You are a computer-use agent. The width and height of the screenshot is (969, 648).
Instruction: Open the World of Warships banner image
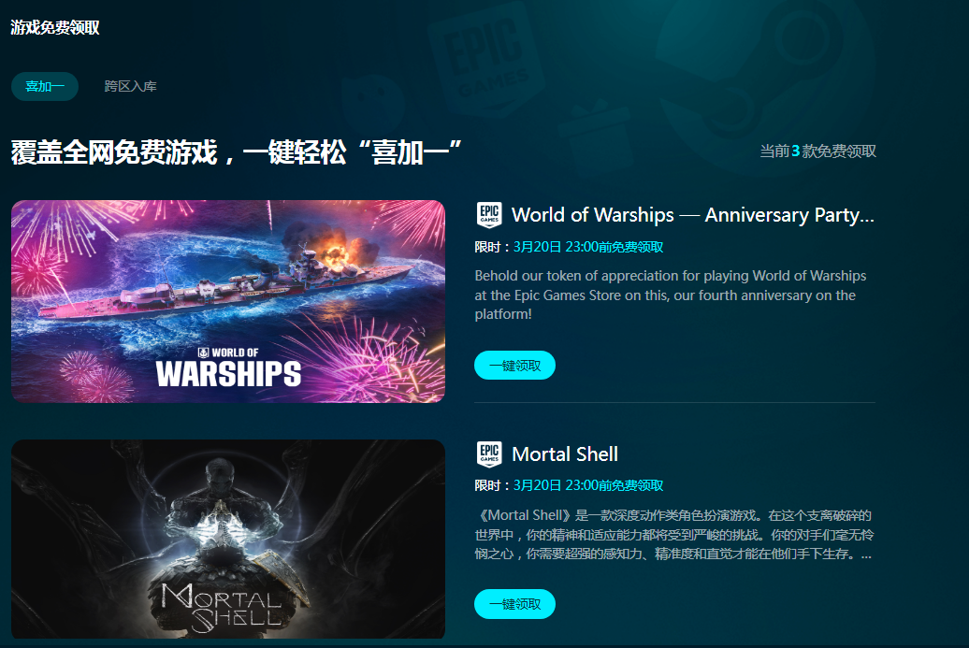click(x=228, y=301)
